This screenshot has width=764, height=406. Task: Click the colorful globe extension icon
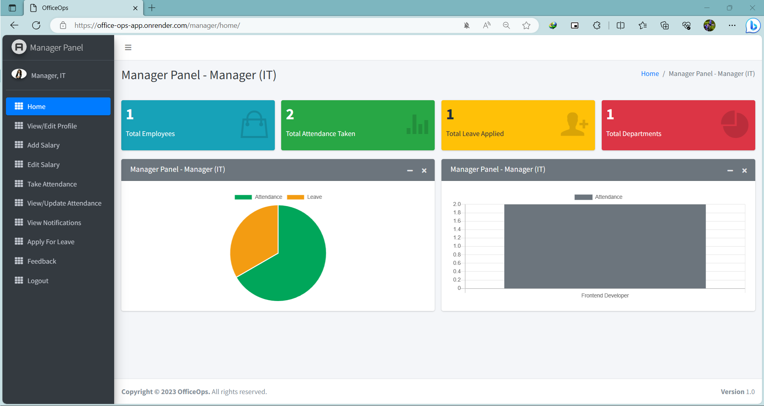[x=553, y=25]
